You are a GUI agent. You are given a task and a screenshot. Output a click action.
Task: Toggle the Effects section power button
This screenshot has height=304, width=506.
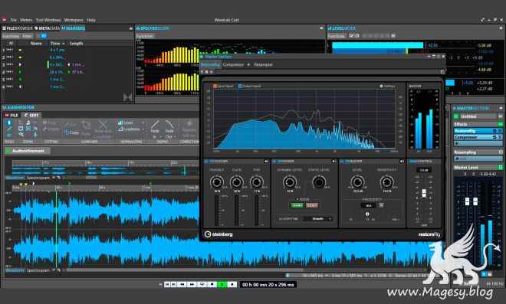click(x=501, y=124)
